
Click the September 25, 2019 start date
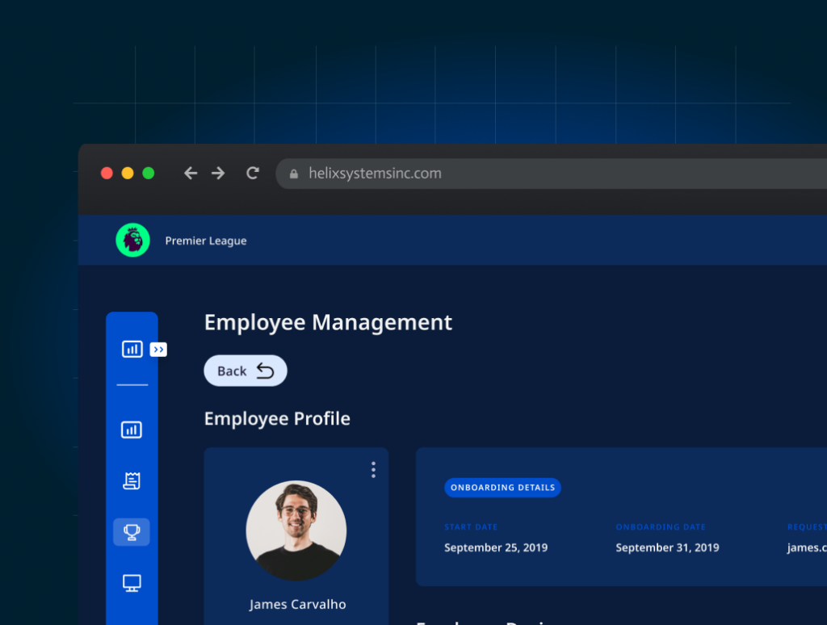coord(496,547)
